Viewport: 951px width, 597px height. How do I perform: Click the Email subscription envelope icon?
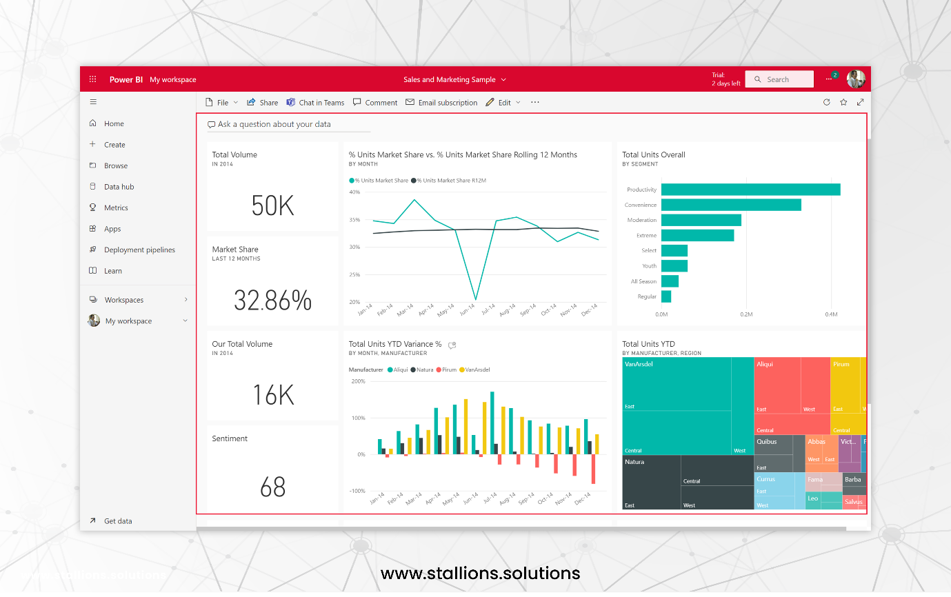point(410,102)
